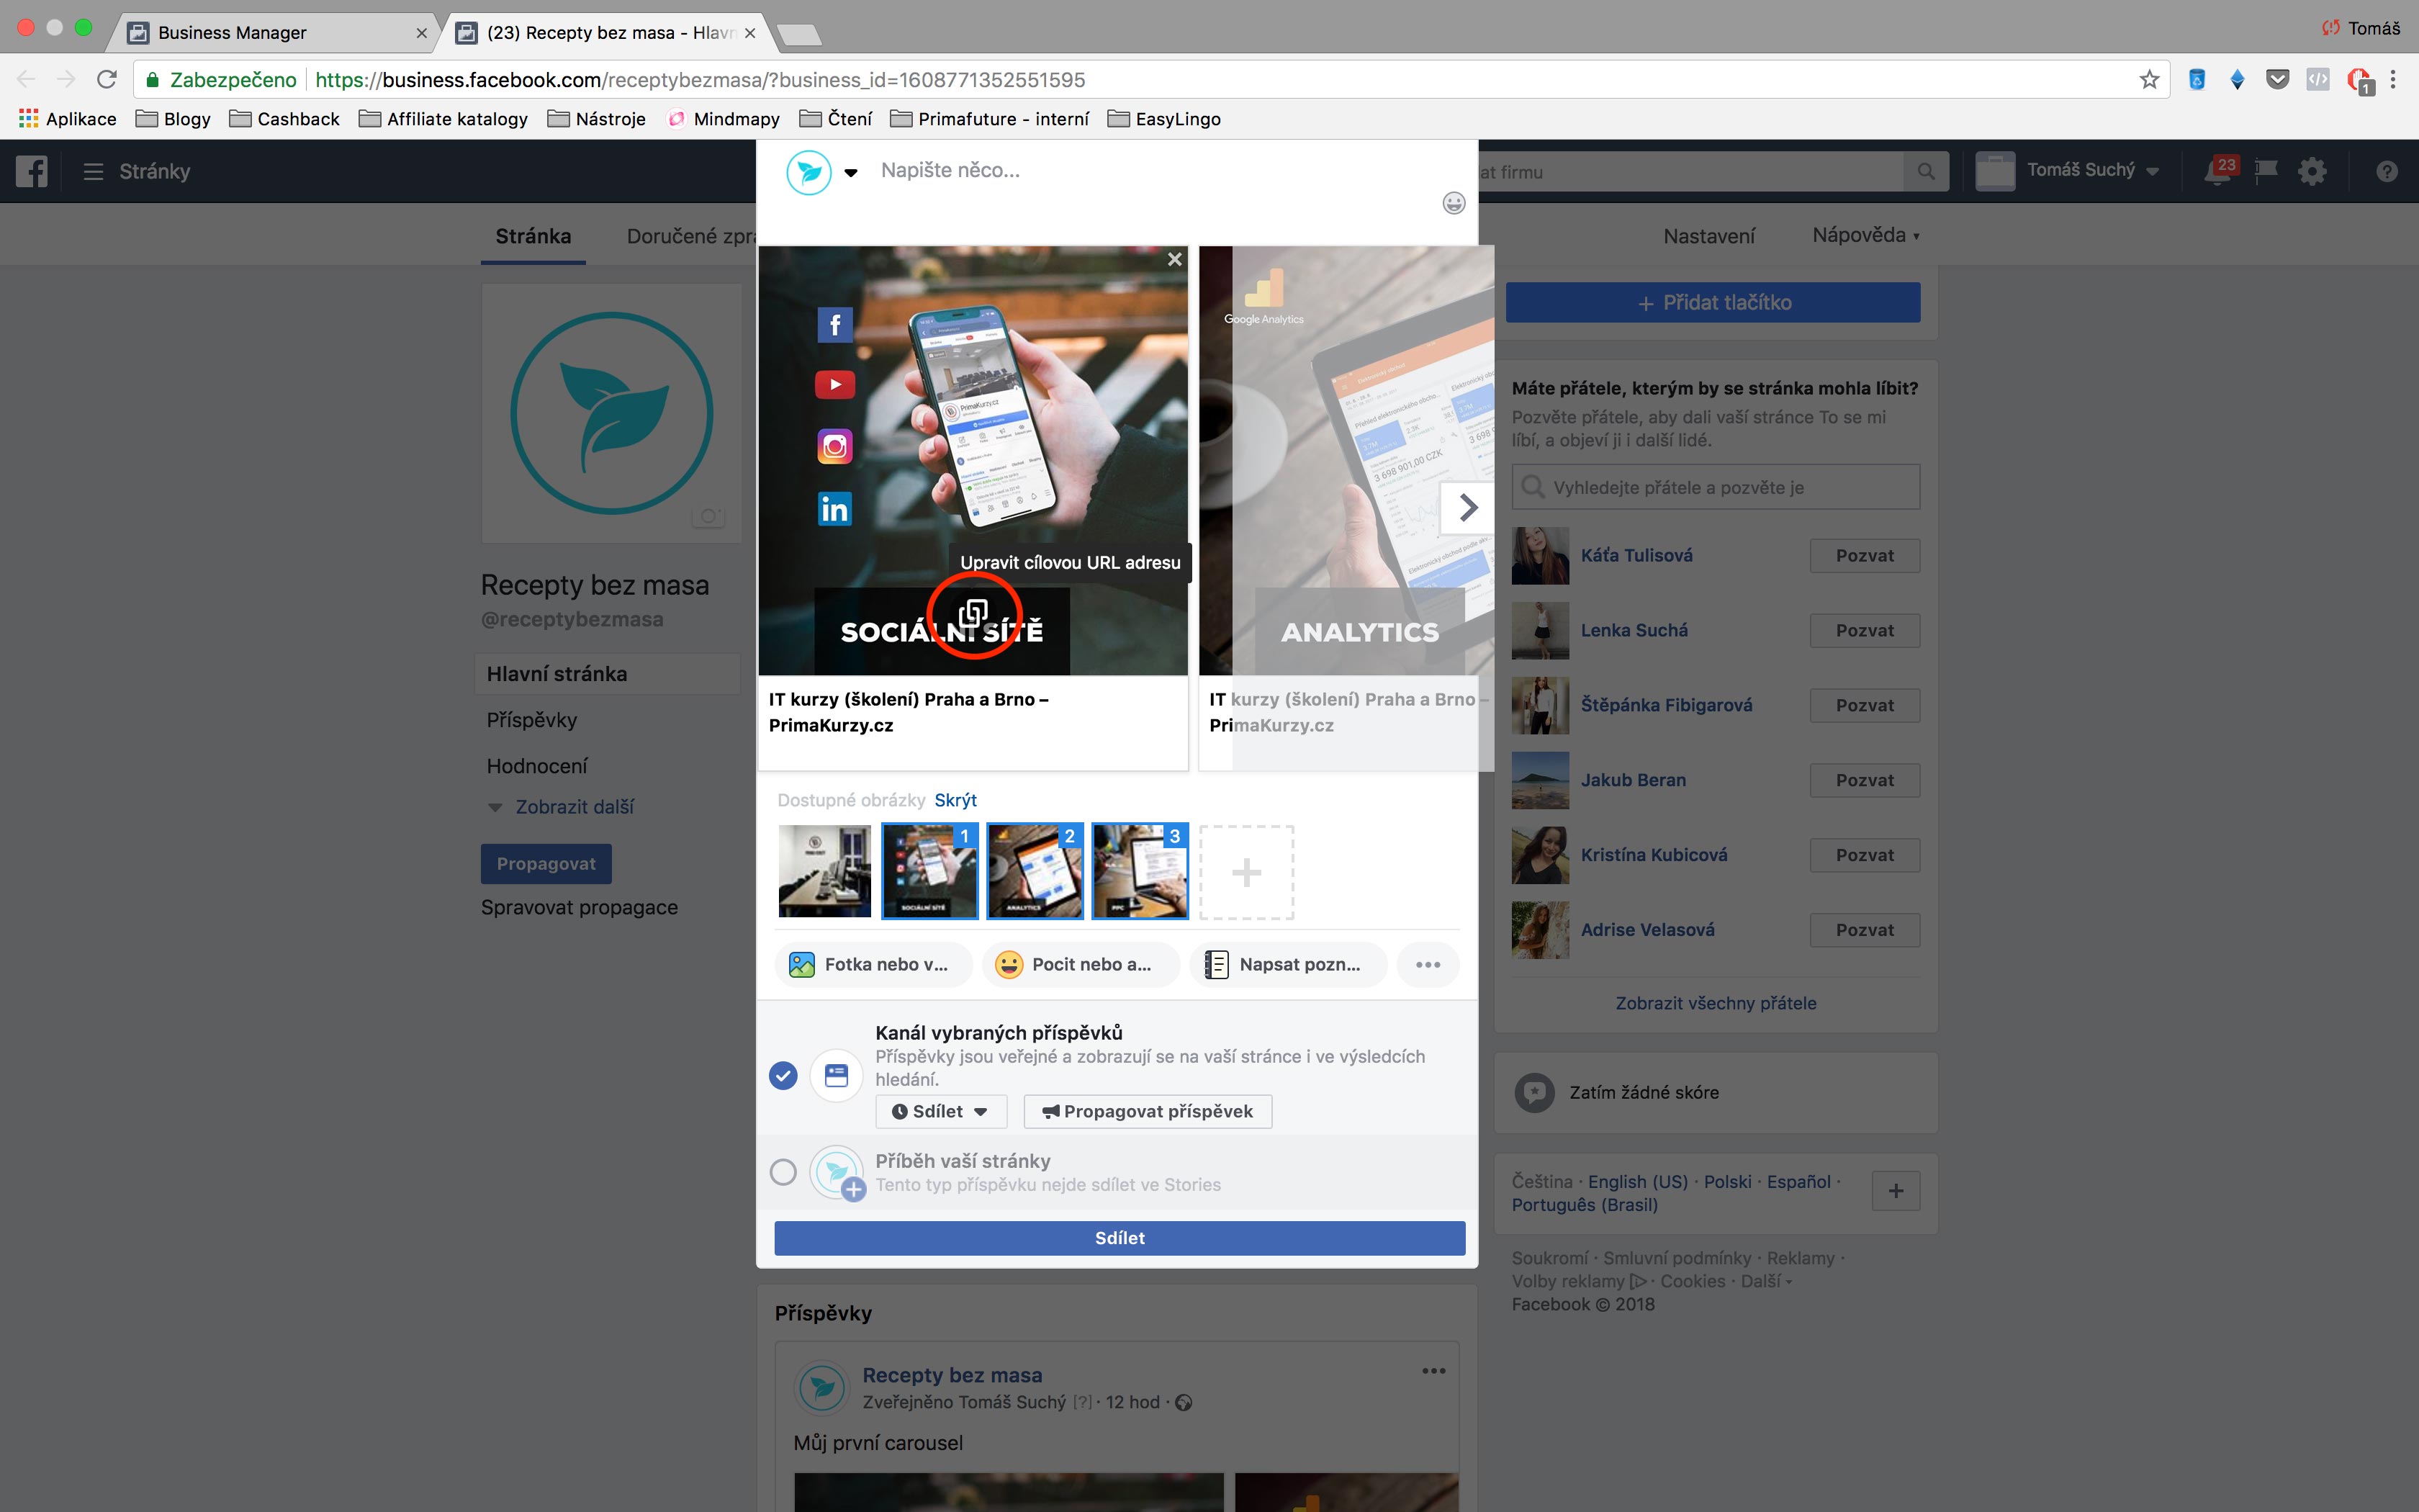
Task: Go to next carousel card arrow
Action: [1467, 507]
